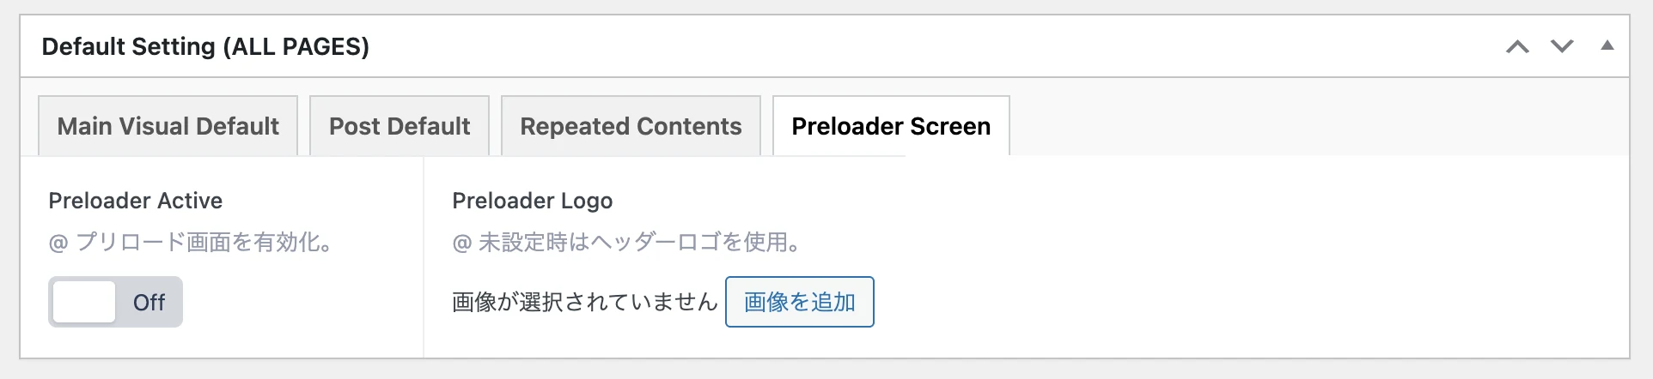This screenshot has width=1653, height=379.
Task: Collapse the Default Setting panel triangle
Action: pyautogui.click(x=1607, y=46)
